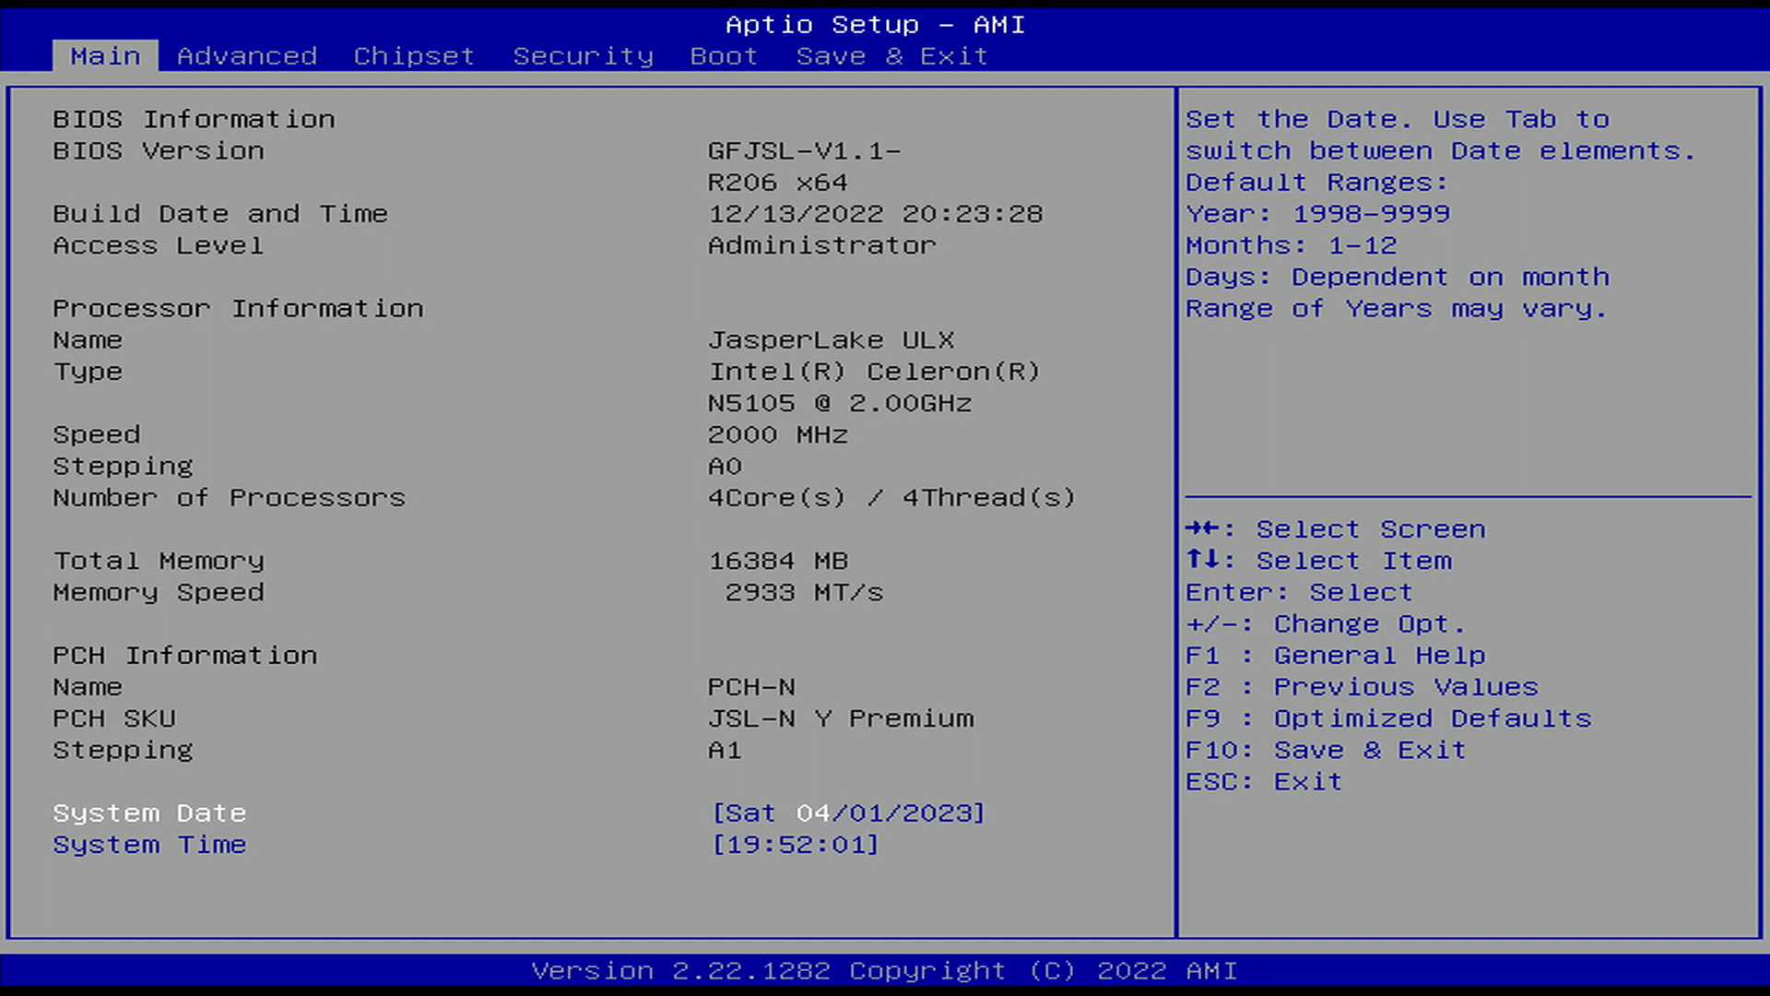Edit the time field 19:52:01
The width and height of the screenshot is (1770, 996).
(796, 845)
